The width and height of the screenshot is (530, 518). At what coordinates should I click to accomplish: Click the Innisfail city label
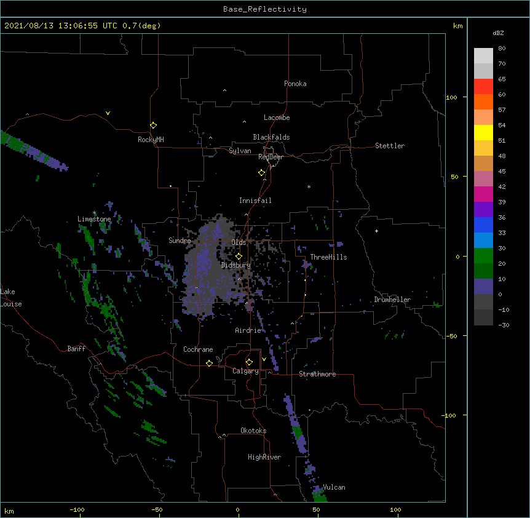click(255, 201)
